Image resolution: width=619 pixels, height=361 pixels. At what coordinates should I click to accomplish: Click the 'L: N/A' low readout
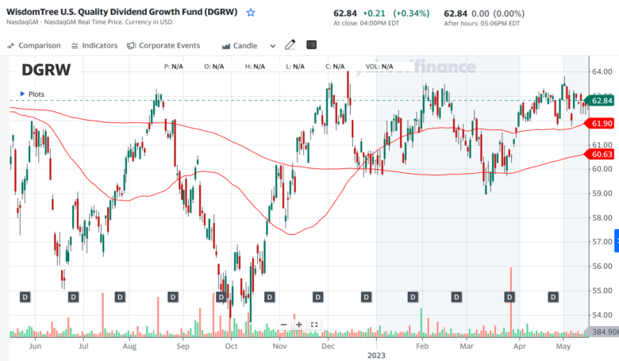[295, 67]
